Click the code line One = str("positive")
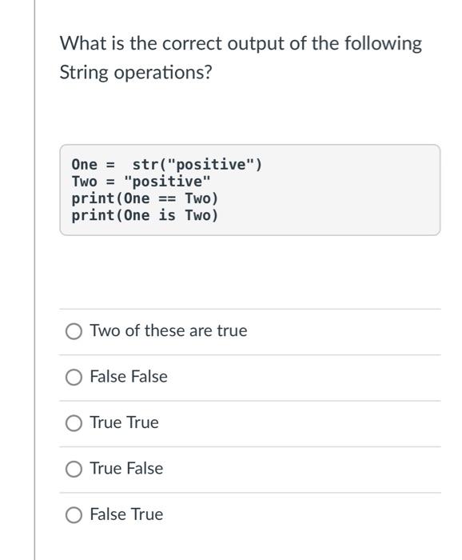Screen dimensions: 462x560 (166, 165)
